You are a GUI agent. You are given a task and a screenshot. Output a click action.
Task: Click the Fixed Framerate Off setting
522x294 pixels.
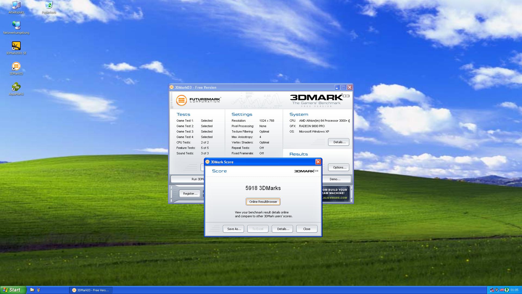pyautogui.click(x=248, y=153)
